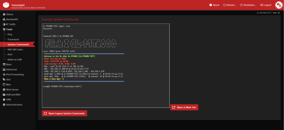This screenshot has width=284, height=130.
Task: Open the Wiki link
Action: (x=275, y=13)
